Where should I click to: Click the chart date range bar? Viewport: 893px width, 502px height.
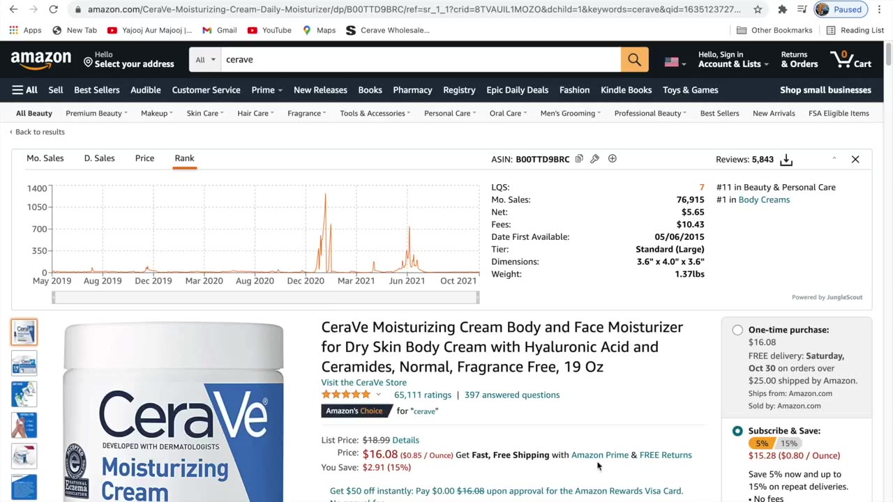point(266,298)
